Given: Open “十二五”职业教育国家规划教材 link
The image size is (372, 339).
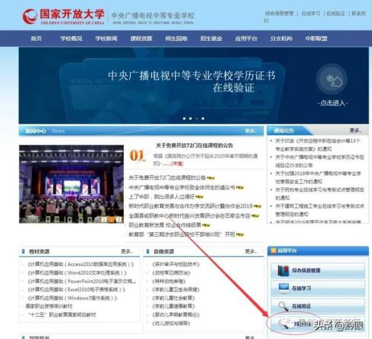Looking at the screenshot, I should tap(62, 315).
